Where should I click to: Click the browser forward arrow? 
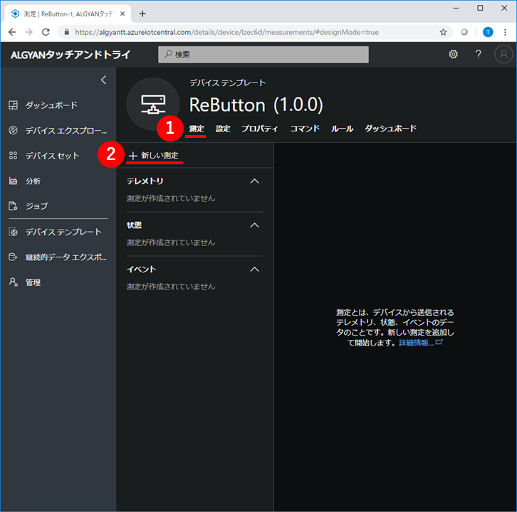coord(29,32)
